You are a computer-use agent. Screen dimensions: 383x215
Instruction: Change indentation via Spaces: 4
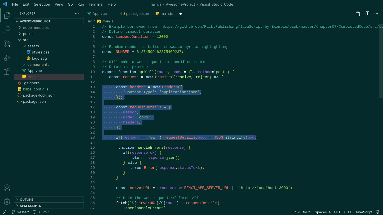click(x=323, y=212)
